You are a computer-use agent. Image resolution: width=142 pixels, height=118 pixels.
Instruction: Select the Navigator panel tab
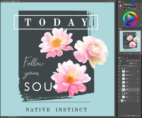click(120, 29)
